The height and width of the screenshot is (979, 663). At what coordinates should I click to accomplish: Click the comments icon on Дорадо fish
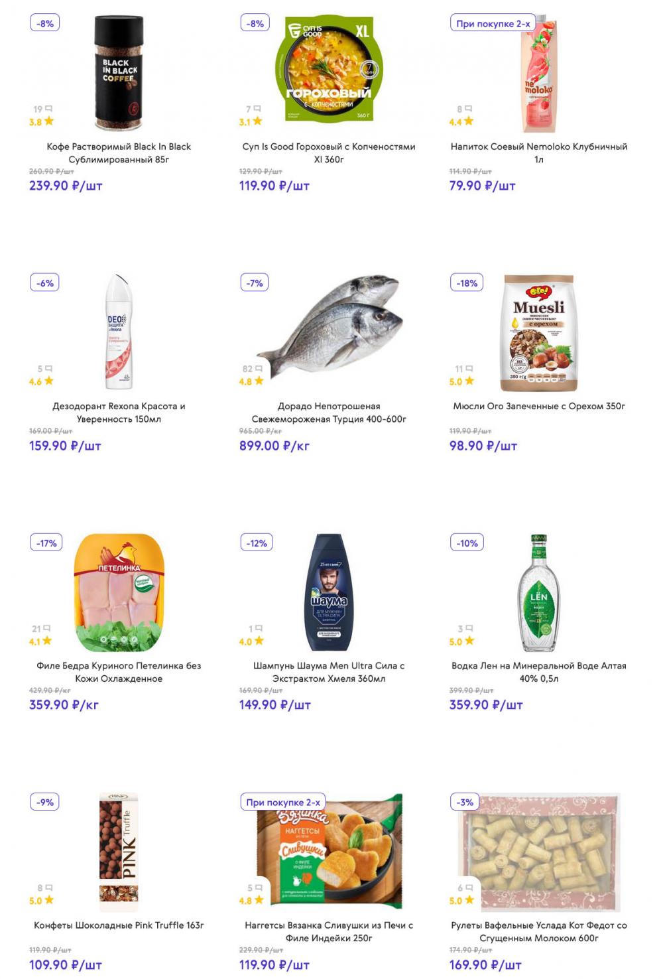click(x=259, y=369)
